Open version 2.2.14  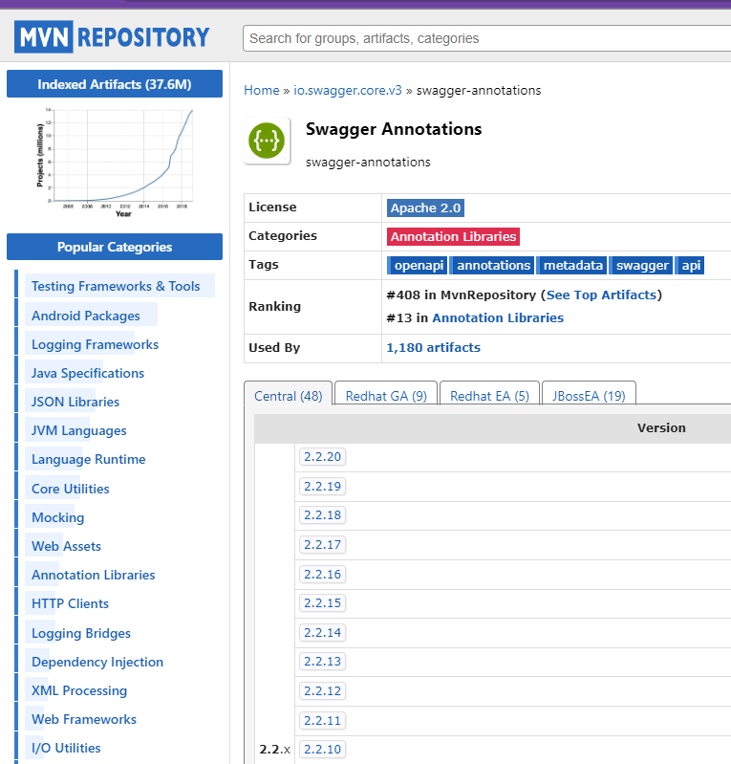tap(322, 632)
